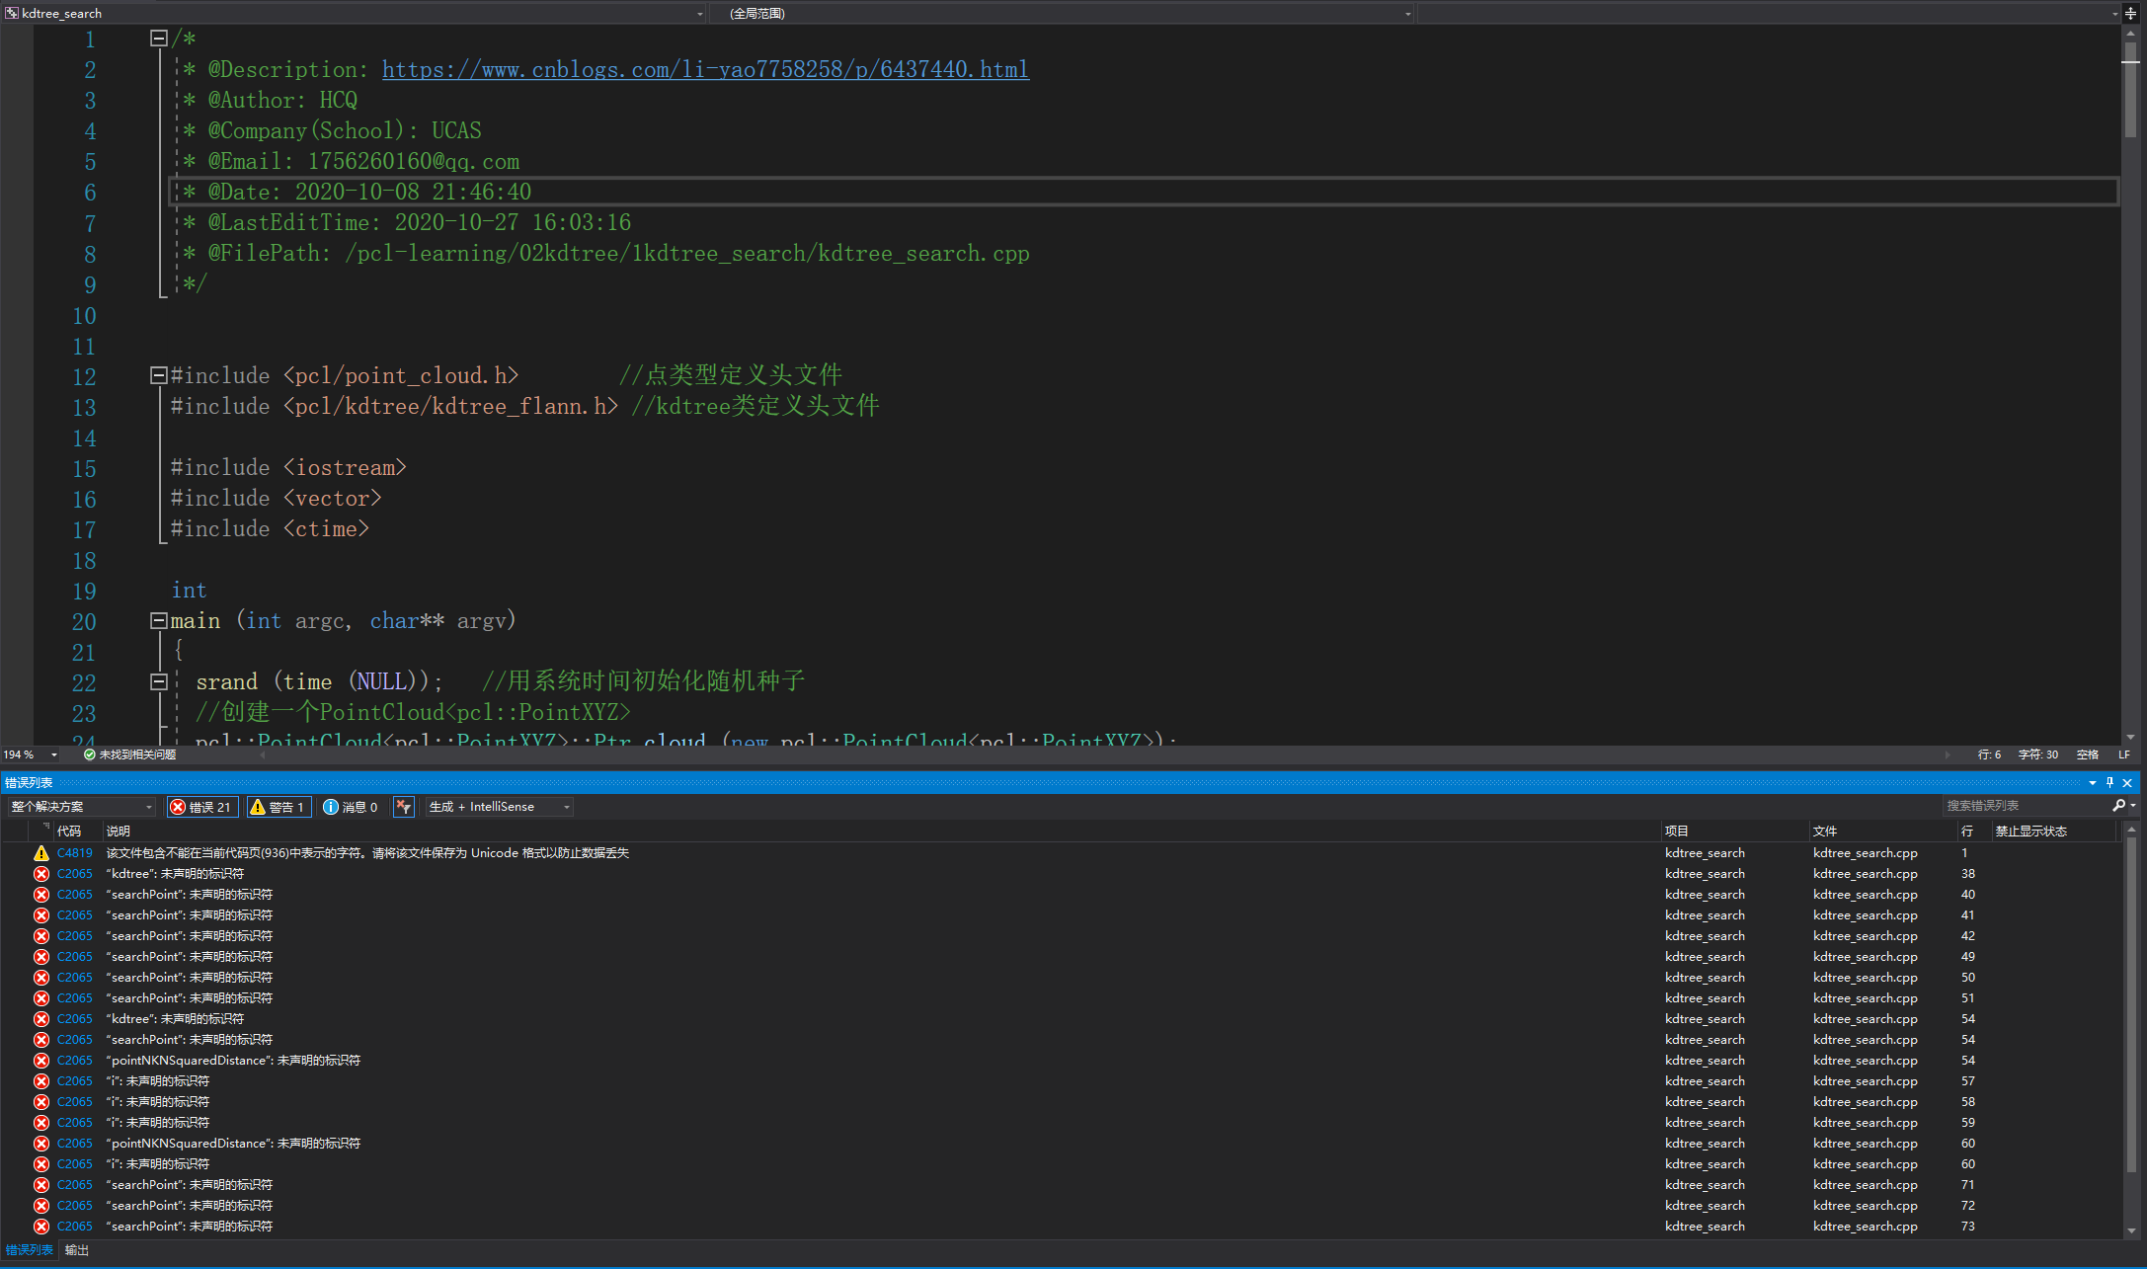Close the error list panel
The height and width of the screenshot is (1269, 2147).
click(2127, 782)
